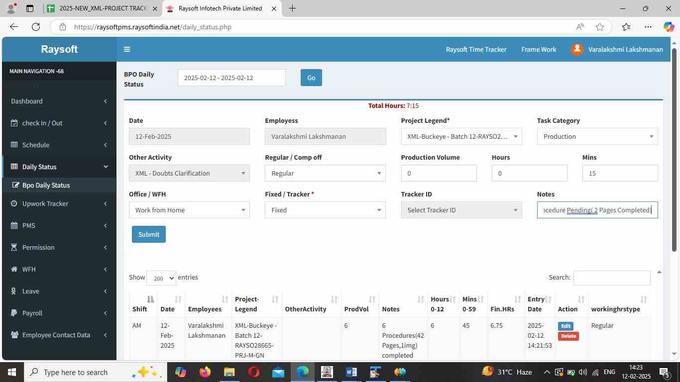Click the date range input field
The width and height of the screenshot is (680, 382).
[x=231, y=78]
